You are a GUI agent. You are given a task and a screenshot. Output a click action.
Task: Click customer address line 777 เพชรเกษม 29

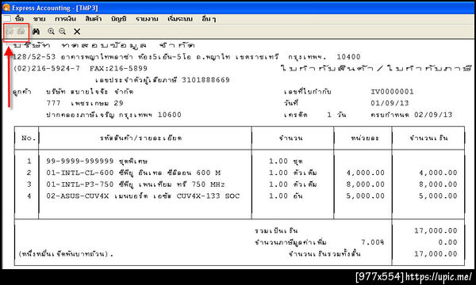85,103
